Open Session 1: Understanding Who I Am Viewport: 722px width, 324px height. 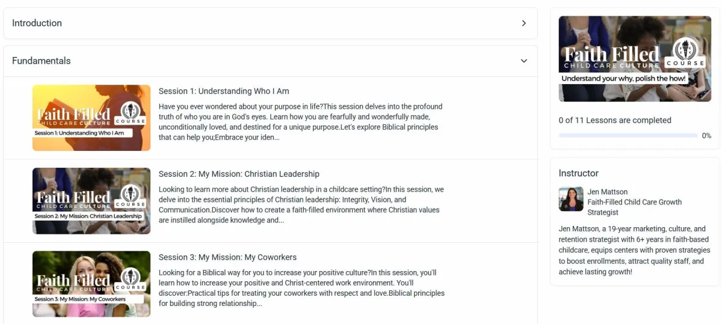(224, 91)
